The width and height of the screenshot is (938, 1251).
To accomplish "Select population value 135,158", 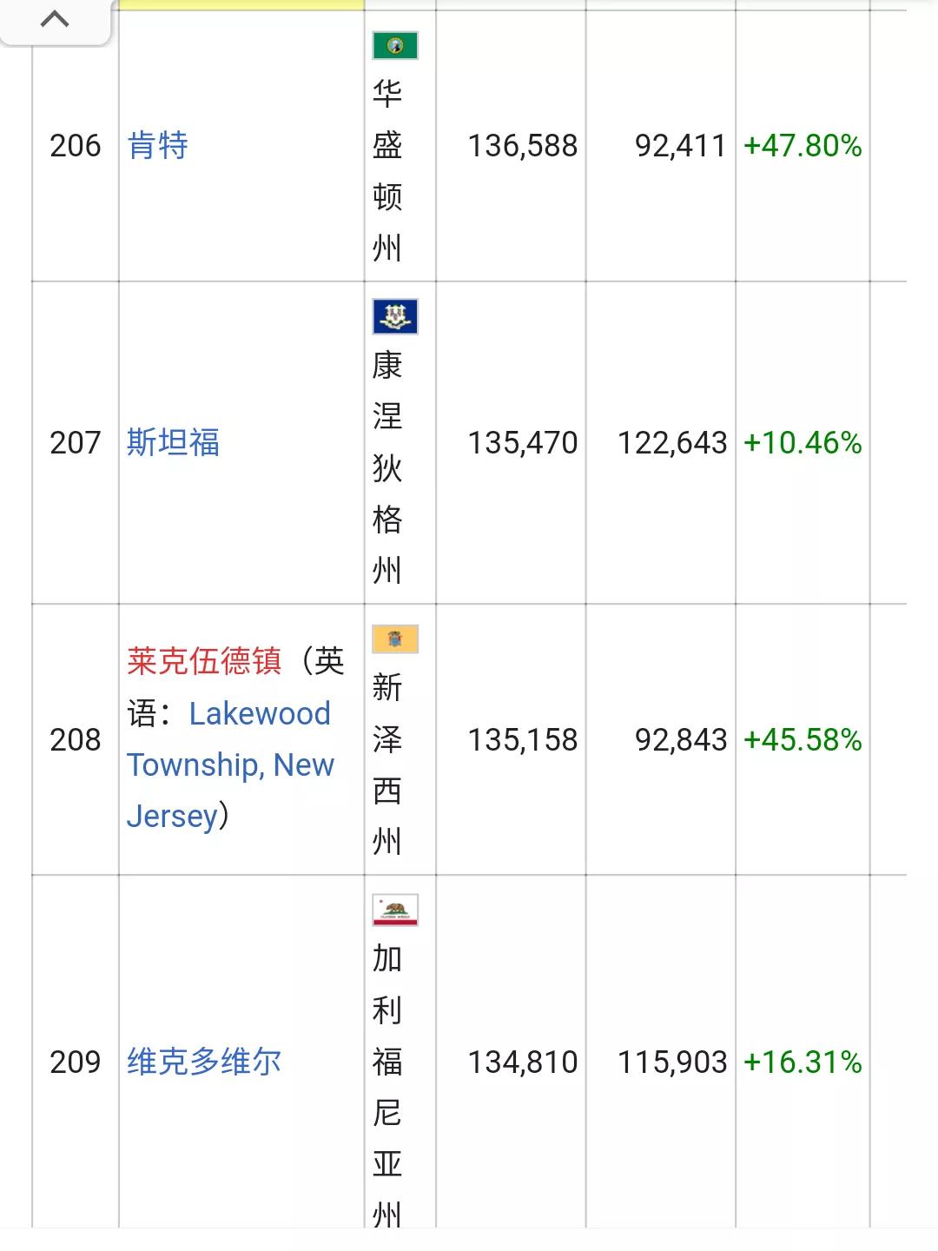I will (x=523, y=739).
